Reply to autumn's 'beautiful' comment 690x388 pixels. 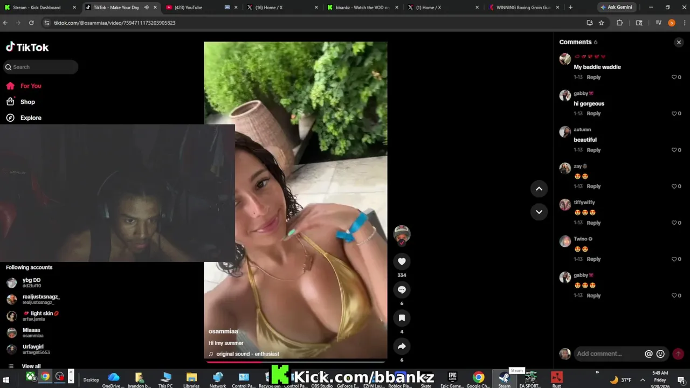point(594,150)
